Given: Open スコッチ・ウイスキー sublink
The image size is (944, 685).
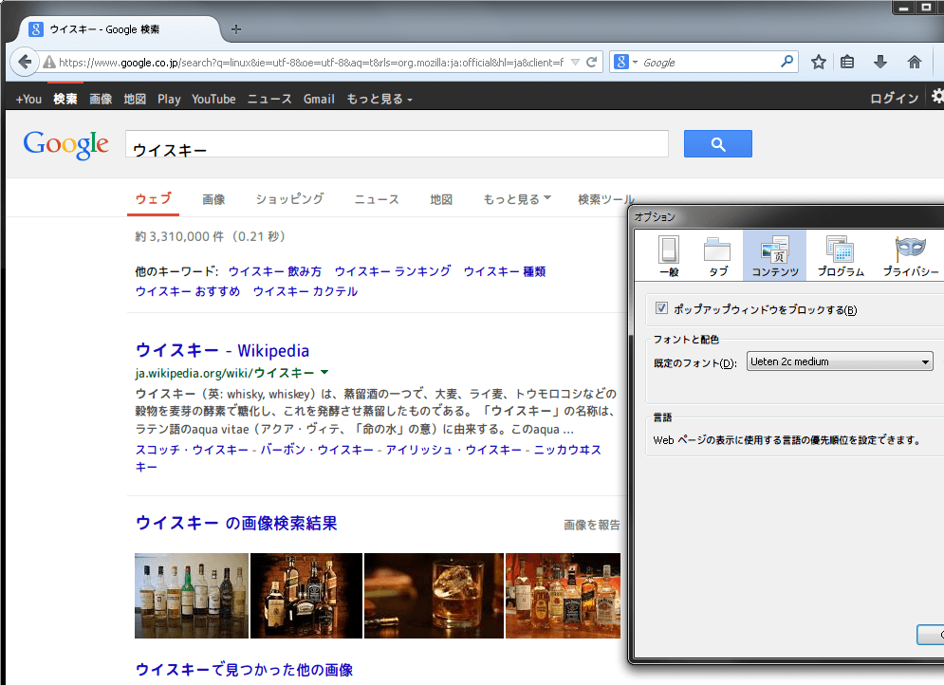Looking at the screenshot, I should click(192, 450).
